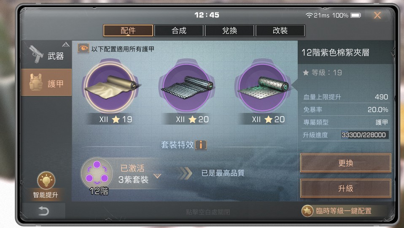
Task: Click the upgrade progress 33300/228000 field
Action: (x=365, y=135)
